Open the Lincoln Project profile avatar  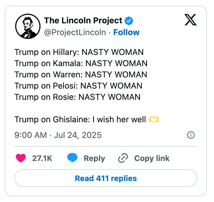[27, 27]
